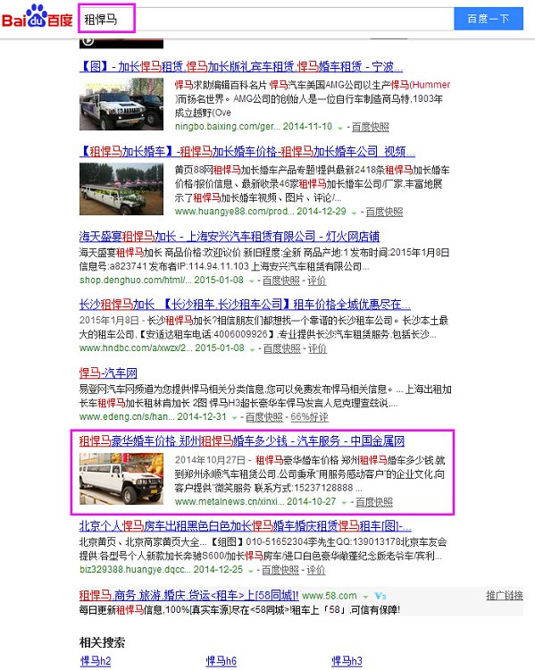Expand the shop.denghuo.com result dropdown arrow

[251, 281]
